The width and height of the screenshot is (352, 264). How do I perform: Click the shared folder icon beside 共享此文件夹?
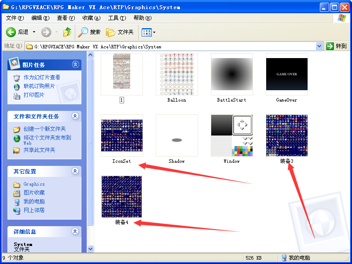click(x=17, y=150)
